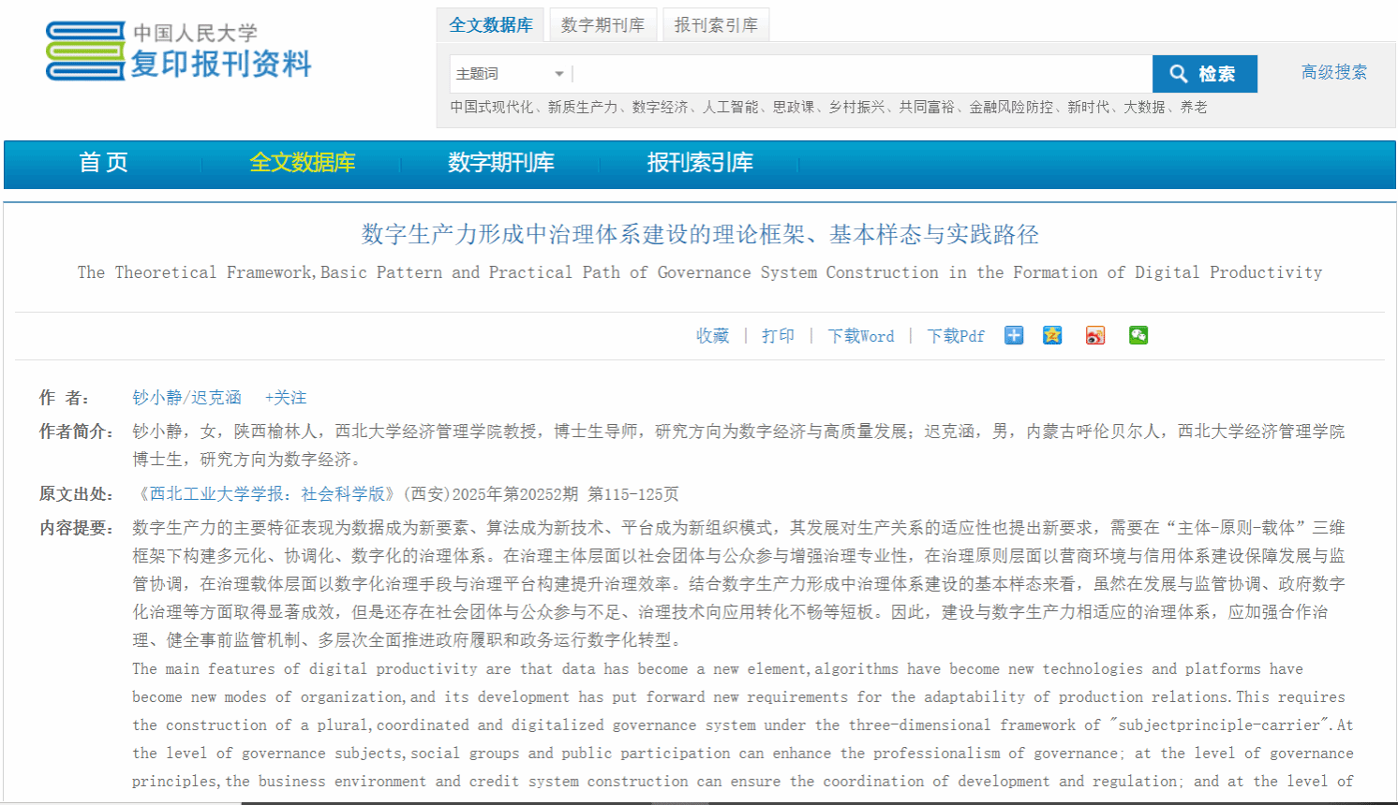Click inside the search keyword input box
Image resolution: width=1398 pixels, height=805 pixels.
[860, 74]
